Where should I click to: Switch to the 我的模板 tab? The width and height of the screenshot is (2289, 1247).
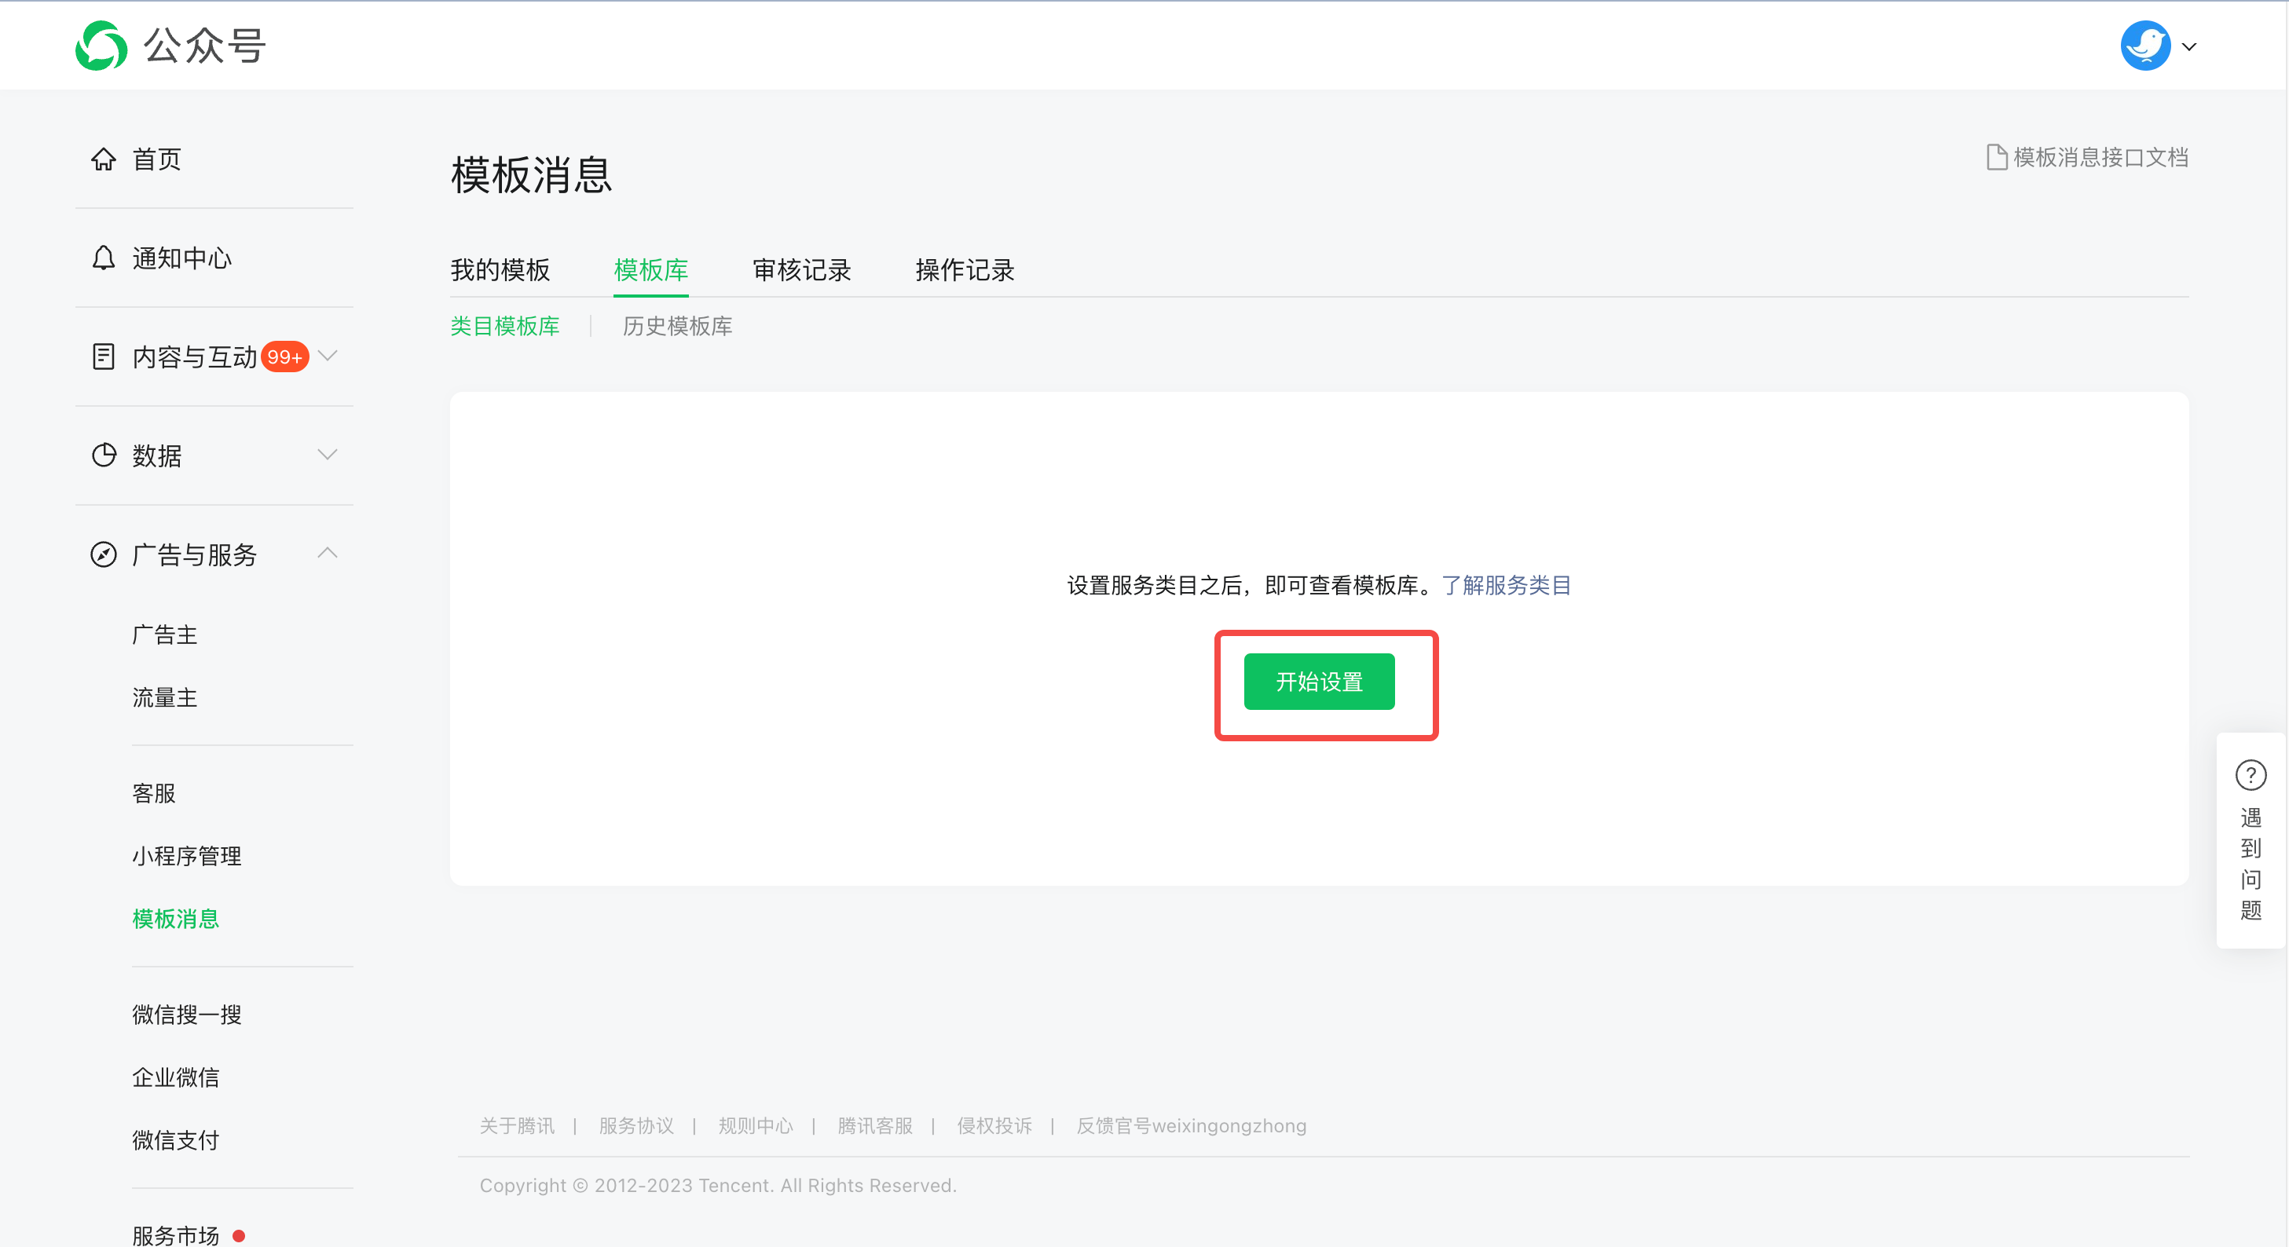[x=500, y=271]
